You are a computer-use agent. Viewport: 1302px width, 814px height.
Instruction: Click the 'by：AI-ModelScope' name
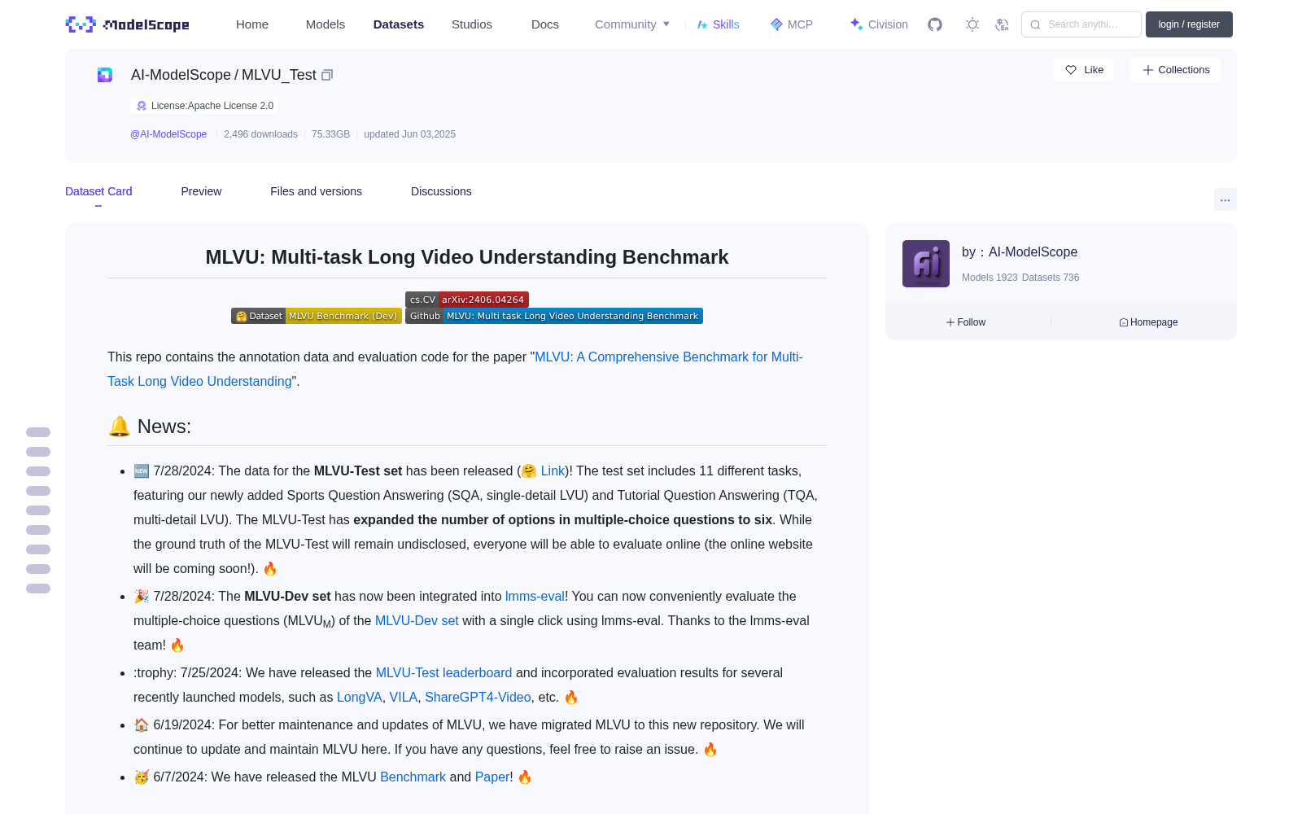[1020, 252]
